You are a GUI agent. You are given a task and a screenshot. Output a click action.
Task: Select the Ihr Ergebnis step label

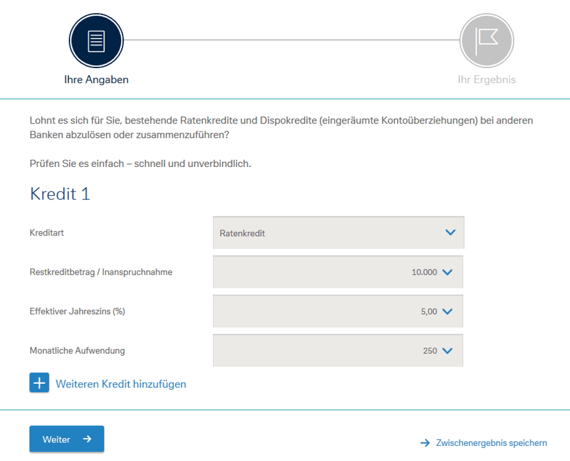pyautogui.click(x=487, y=80)
